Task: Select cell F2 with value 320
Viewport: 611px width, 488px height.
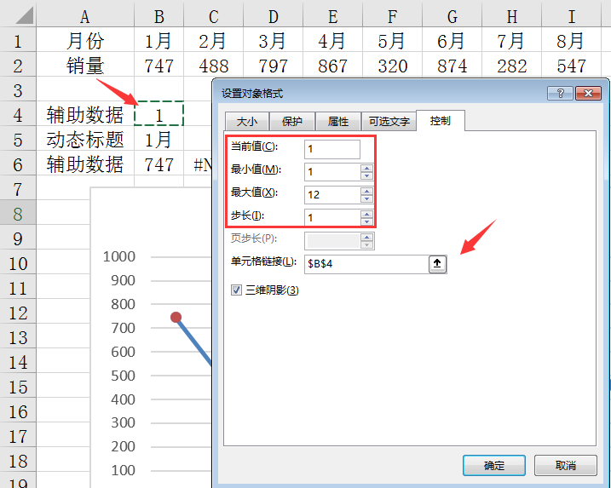Action: pos(392,65)
